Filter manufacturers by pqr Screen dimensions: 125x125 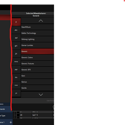pyautogui.click(x=16, y=69)
